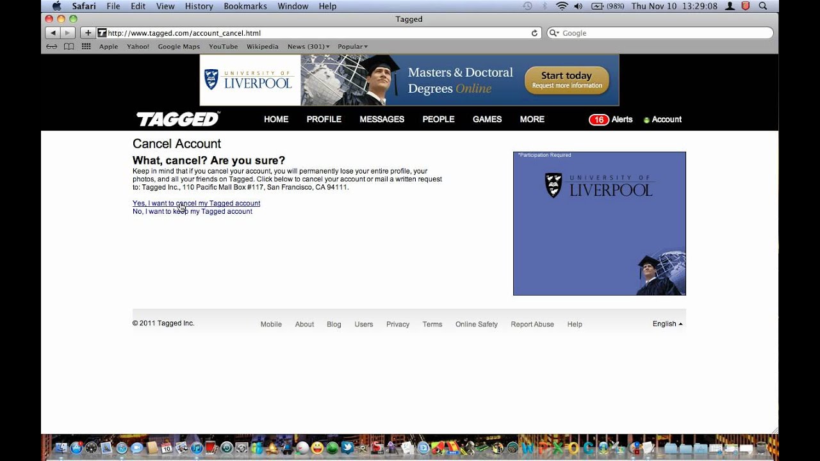This screenshot has height=461, width=820.
Task: Open Finder from the Dock
Action: point(61,448)
